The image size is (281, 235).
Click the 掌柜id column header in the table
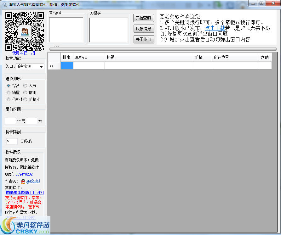(89, 57)
